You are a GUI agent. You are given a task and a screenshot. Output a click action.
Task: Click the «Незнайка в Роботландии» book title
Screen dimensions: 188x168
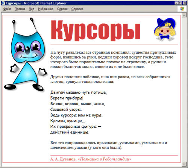(x=105, y=159)
